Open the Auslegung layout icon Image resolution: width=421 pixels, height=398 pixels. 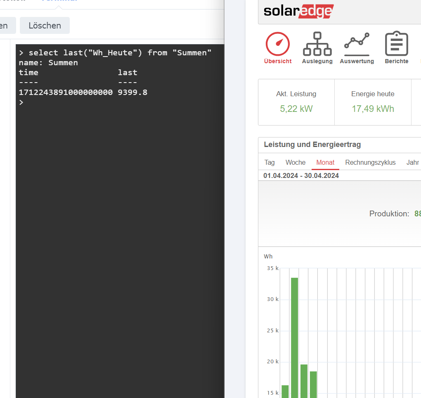pyautogui.click(x=317, y=45)
